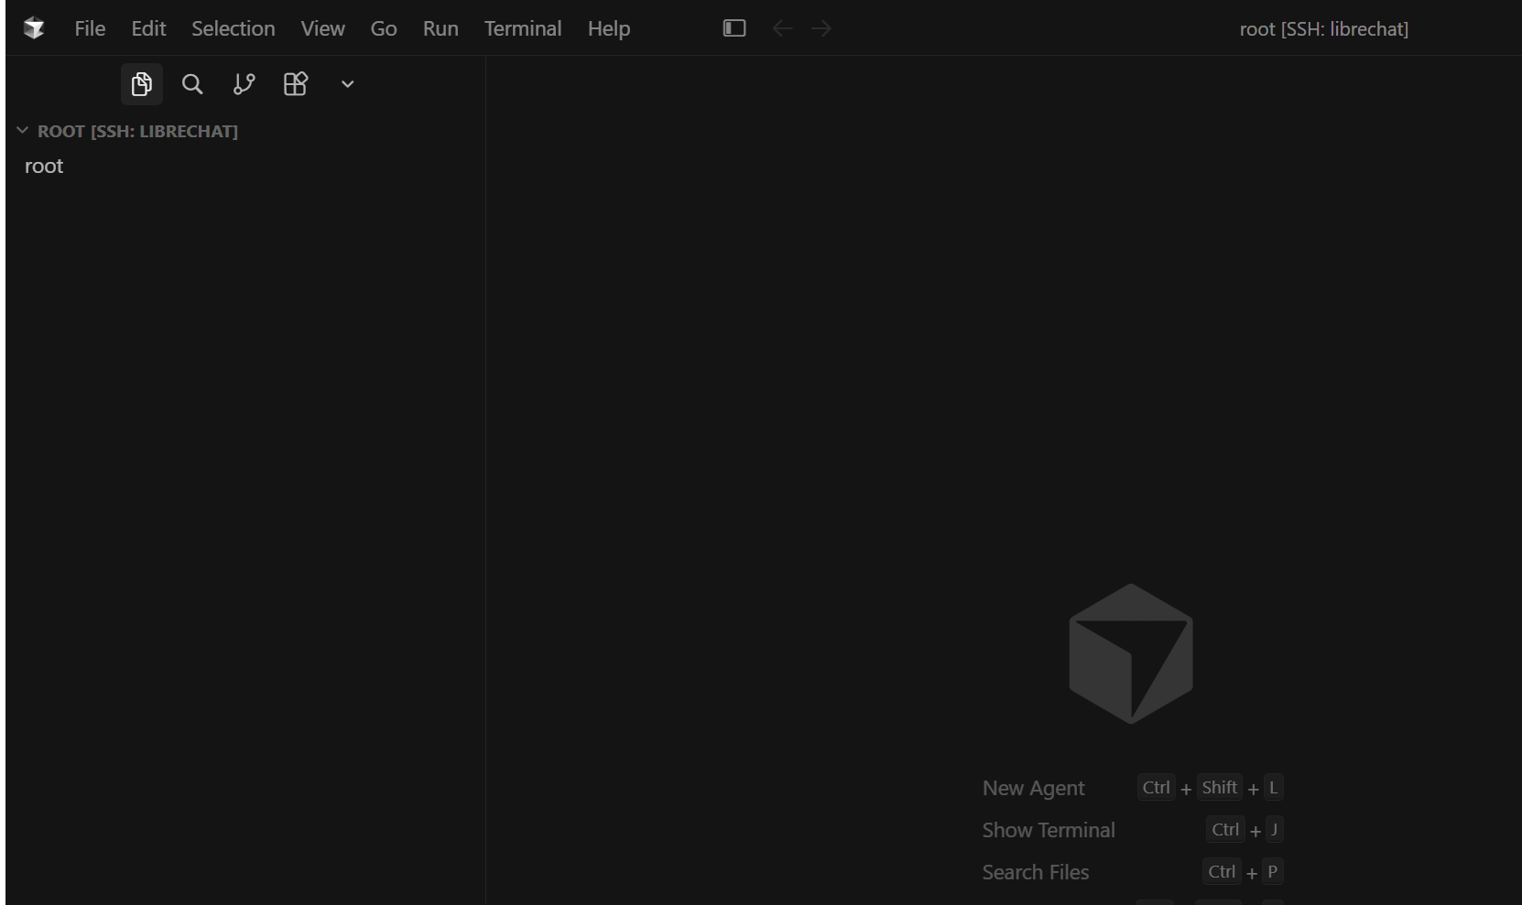The width and height of the screenshot is (1522, 905).
Task: Click the Search Files shortcut link
Action: coord(1036,872)
